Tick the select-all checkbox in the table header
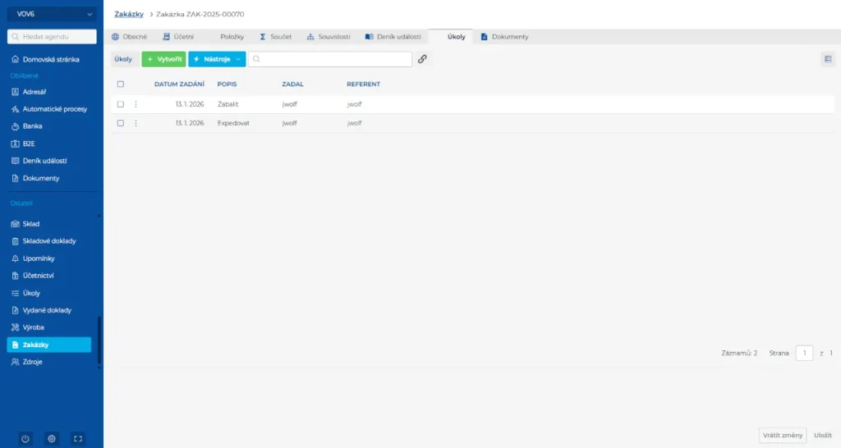The width and height of the screenshot is (841, 448). pyautogui.click(x=121, y=85)
